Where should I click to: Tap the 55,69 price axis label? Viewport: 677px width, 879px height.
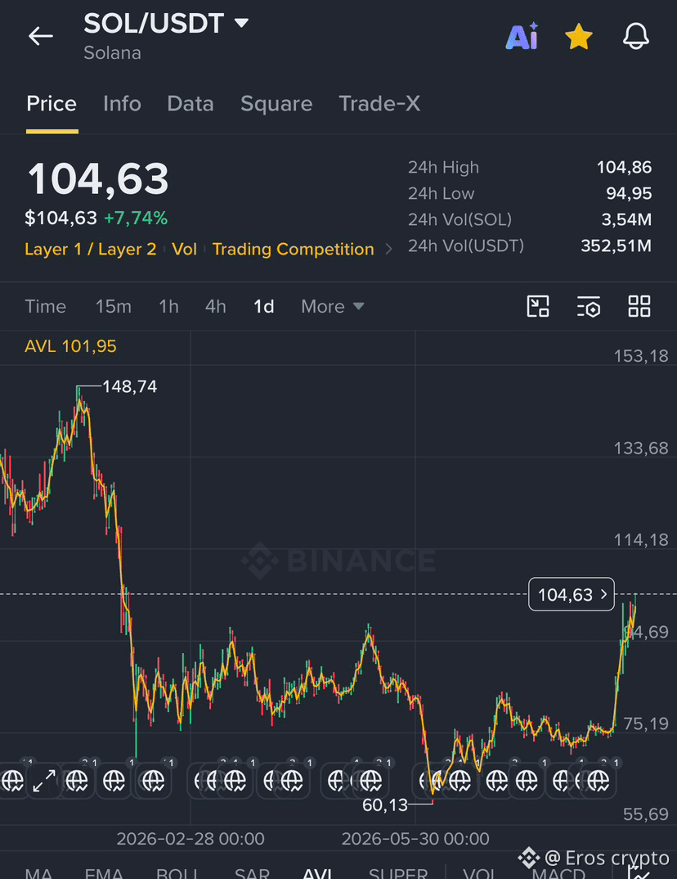tap(646, 814)
